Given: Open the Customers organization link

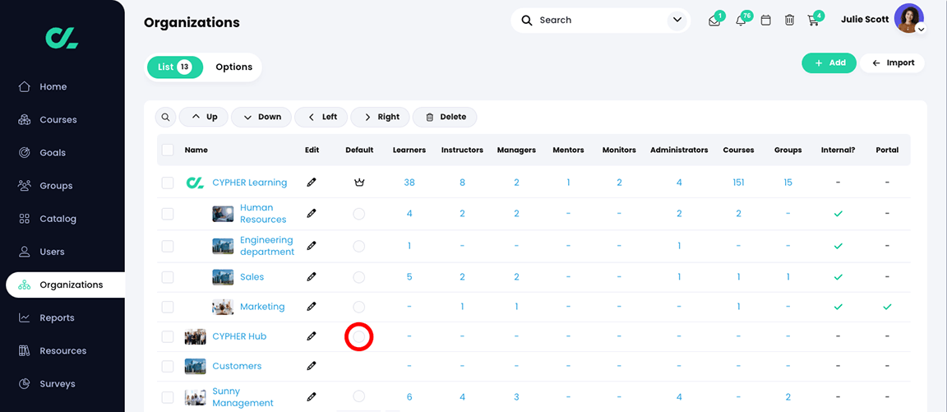Looking at the screenshot, I should (237, 366).
